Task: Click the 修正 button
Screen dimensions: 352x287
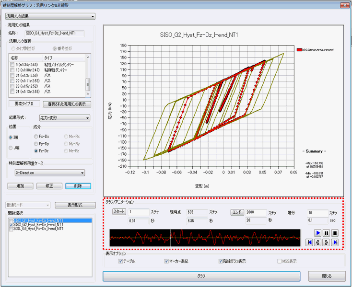Action: pyautogui.click(x=49, y=186)
